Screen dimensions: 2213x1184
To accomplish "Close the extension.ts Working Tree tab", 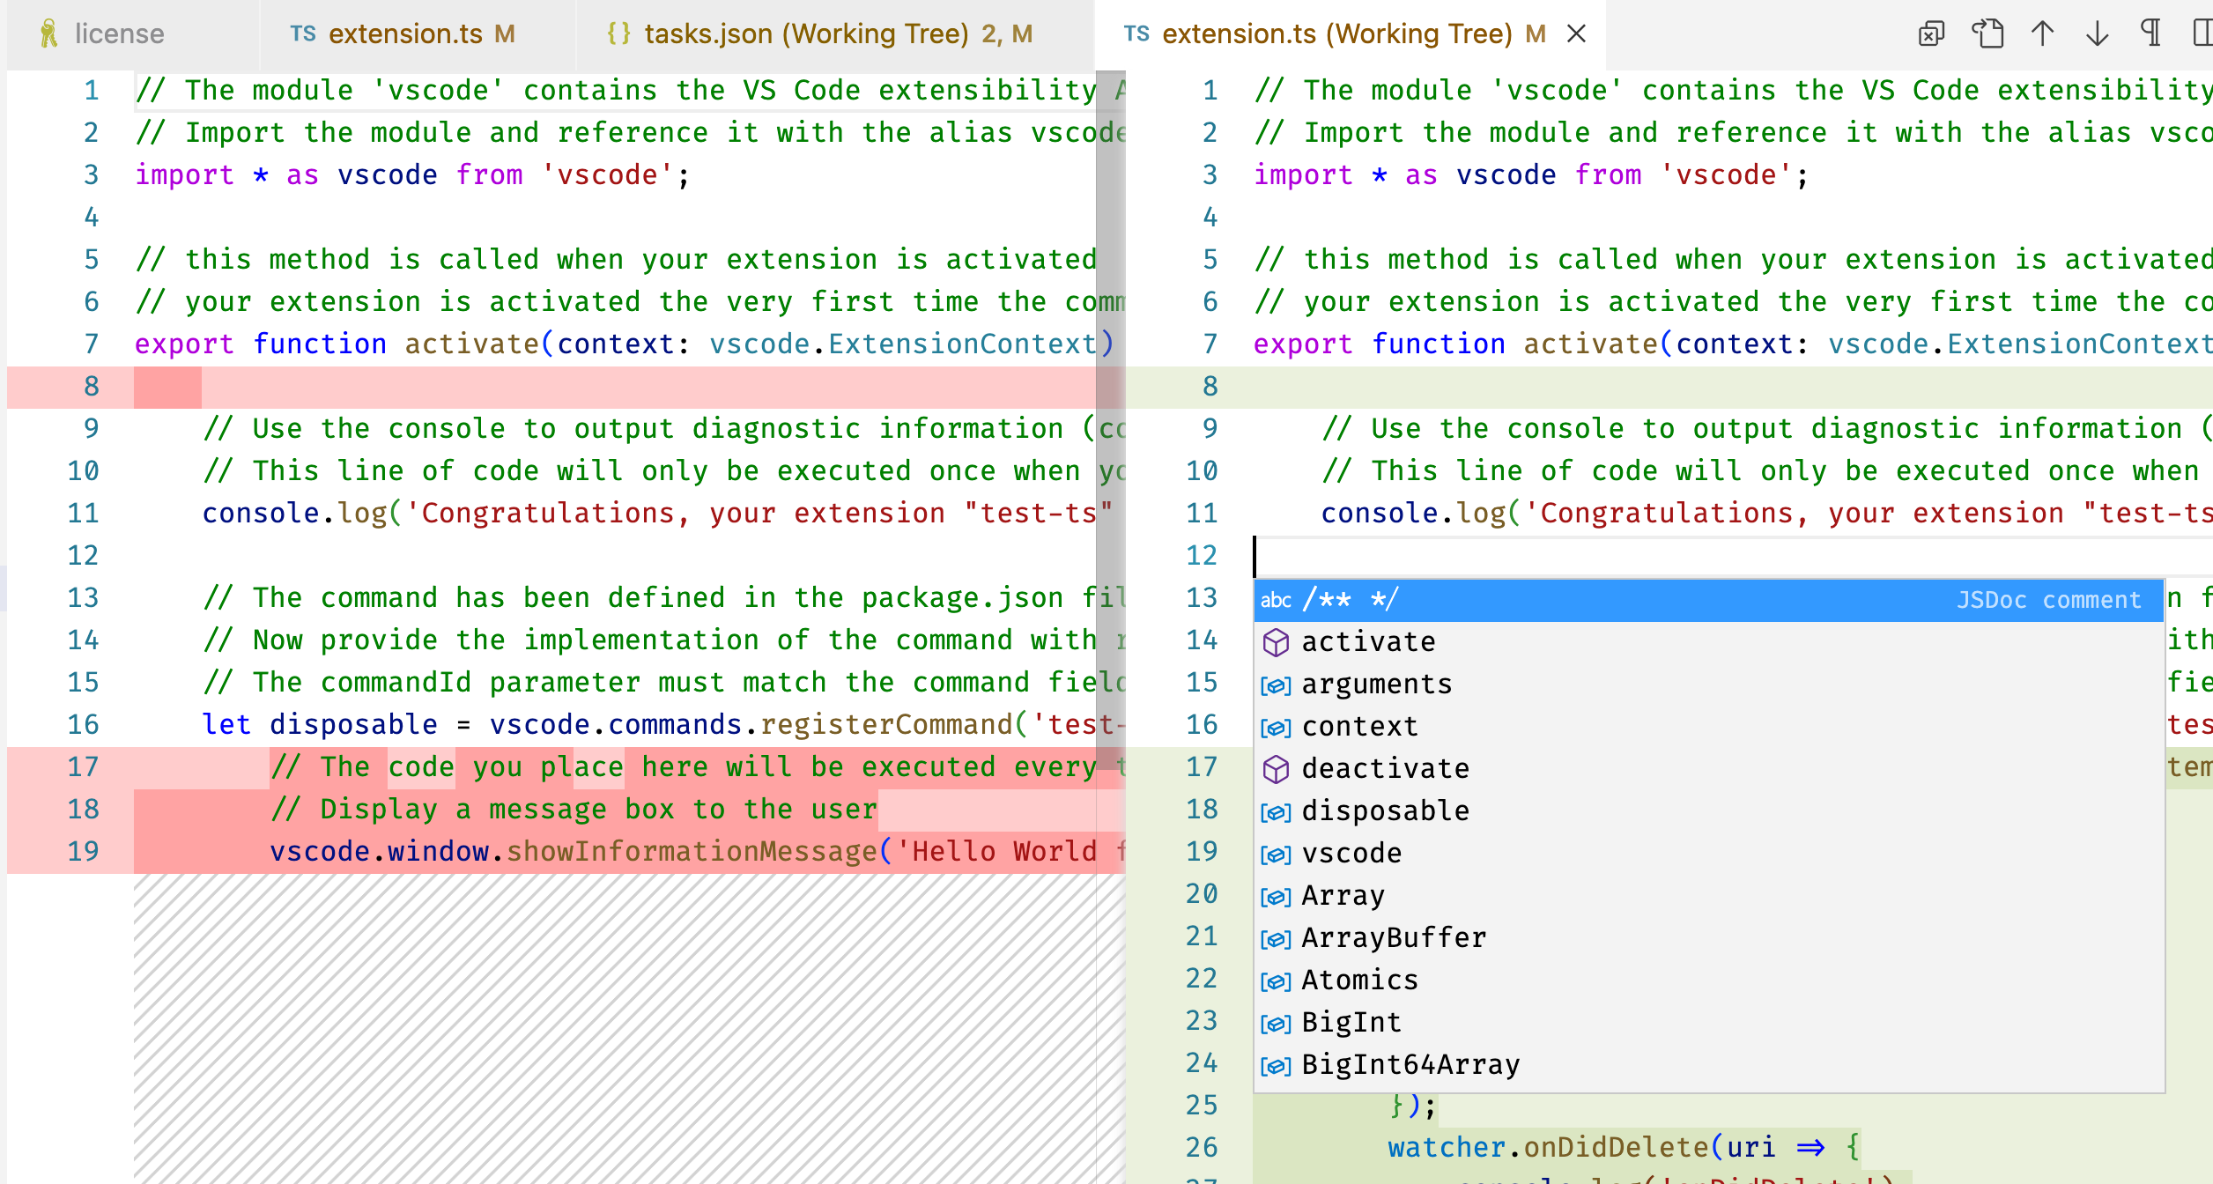I will pos(1576,33).
